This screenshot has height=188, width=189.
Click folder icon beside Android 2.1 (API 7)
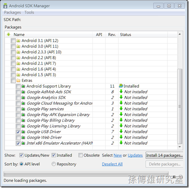18,63
